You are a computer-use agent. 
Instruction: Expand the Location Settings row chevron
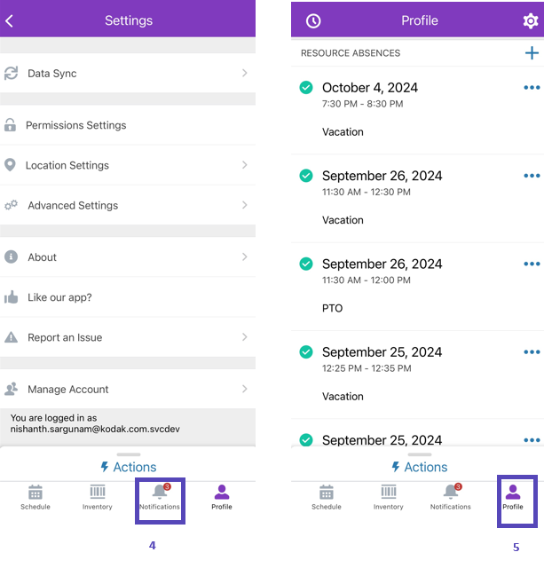point(244,165)
